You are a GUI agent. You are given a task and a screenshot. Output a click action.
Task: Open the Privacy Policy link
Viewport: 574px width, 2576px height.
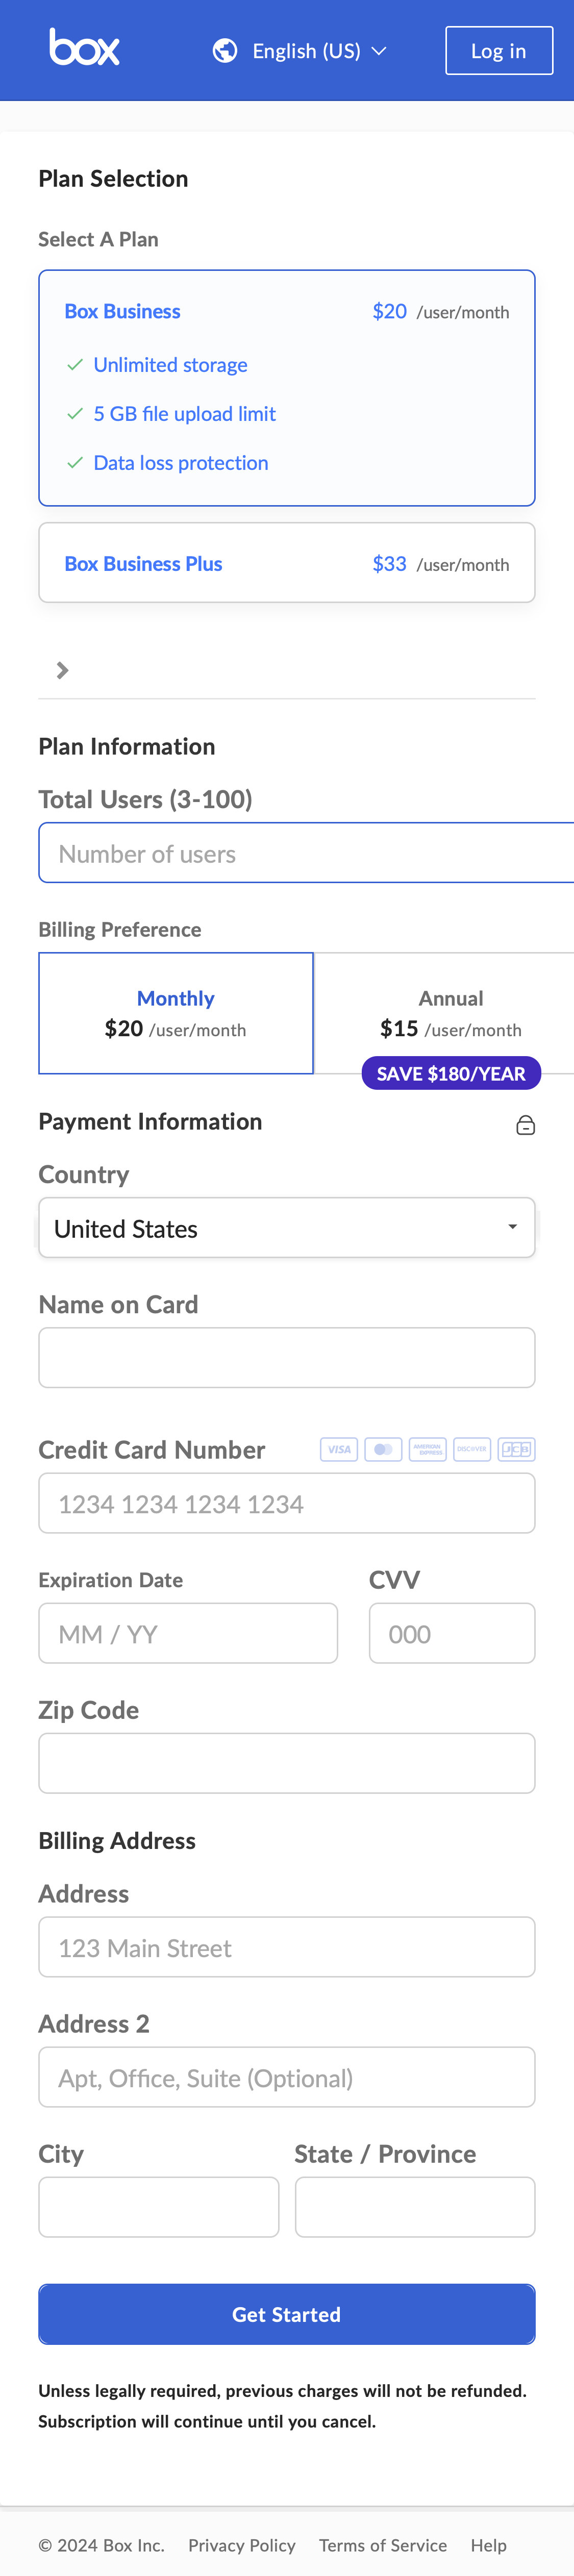click(242, 2544)
